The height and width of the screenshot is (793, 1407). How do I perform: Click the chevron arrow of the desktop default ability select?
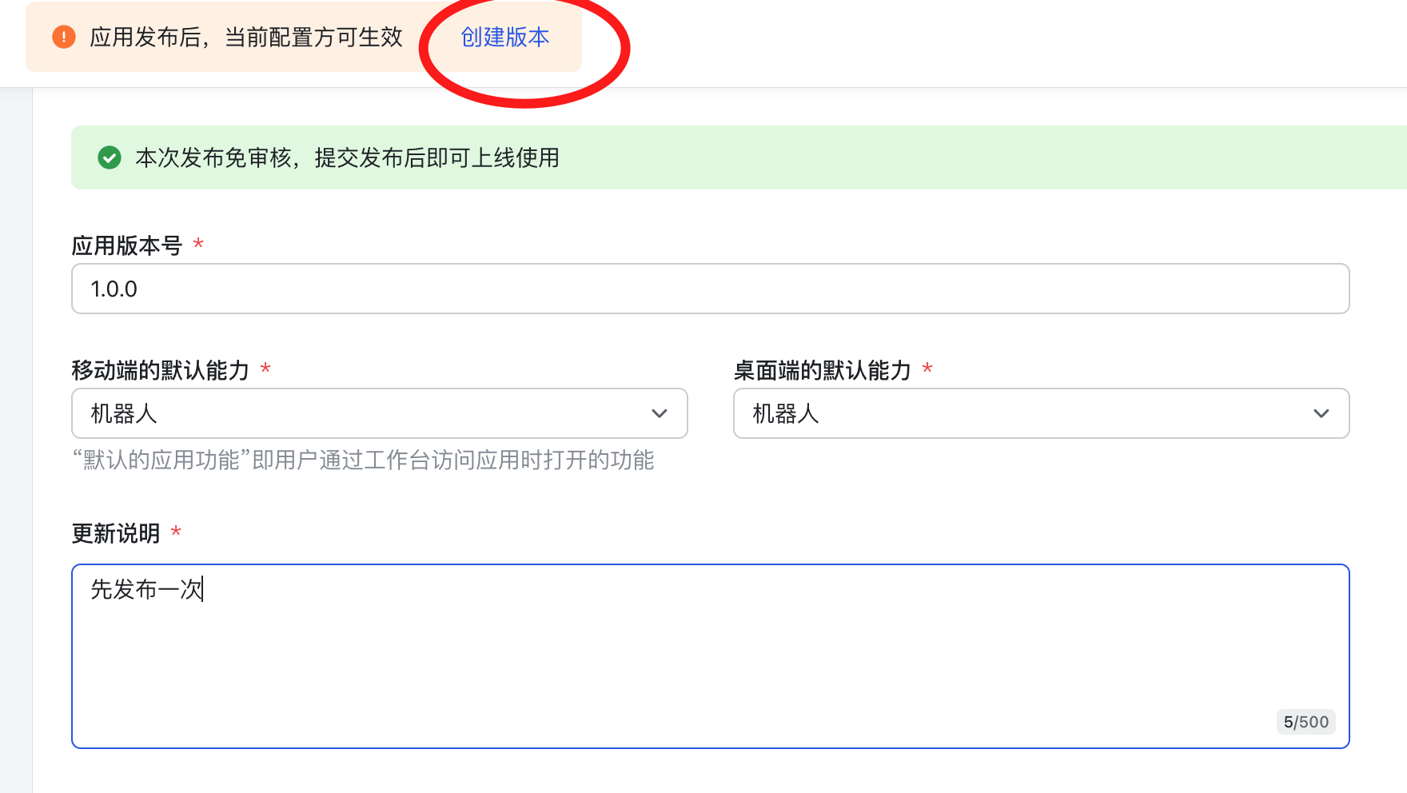pos(1321,413)
